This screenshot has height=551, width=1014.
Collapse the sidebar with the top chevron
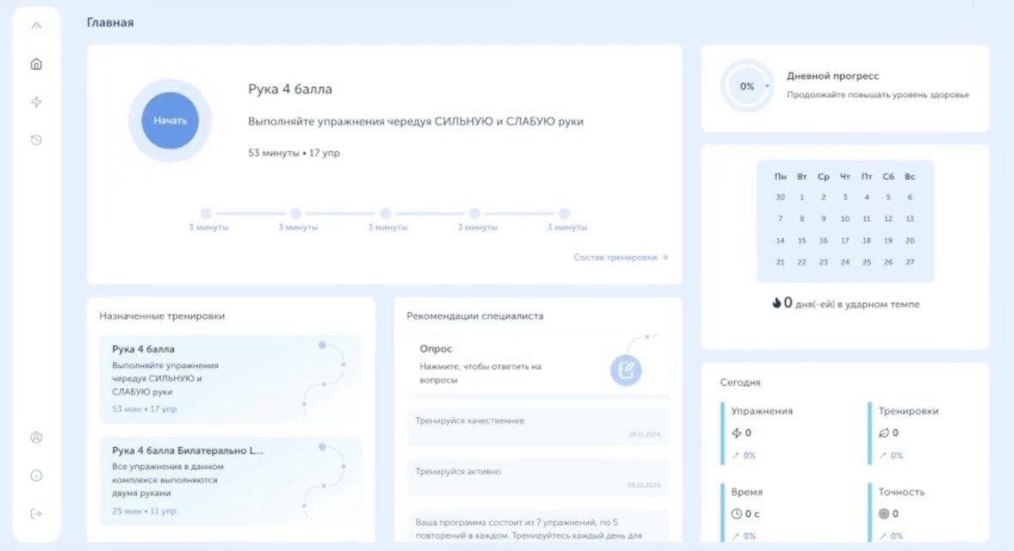[35, 25]
